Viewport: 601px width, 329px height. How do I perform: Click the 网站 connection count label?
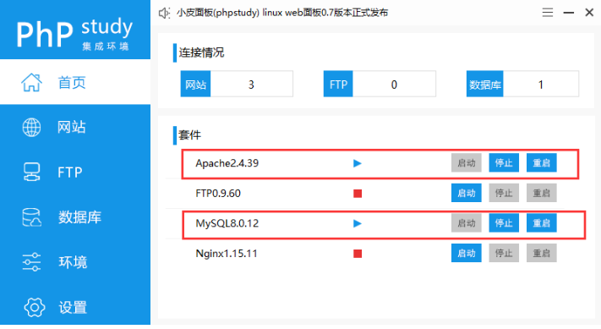(x=195, y=84)
